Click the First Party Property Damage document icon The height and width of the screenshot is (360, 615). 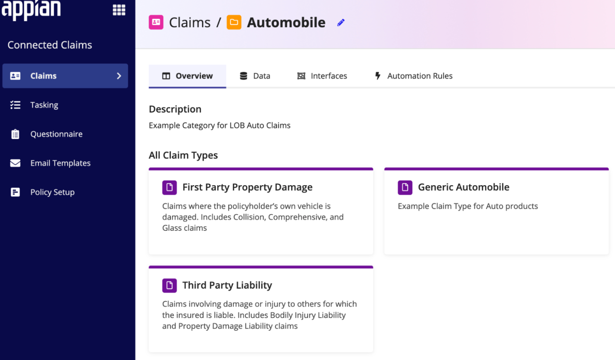pos(170,187)
